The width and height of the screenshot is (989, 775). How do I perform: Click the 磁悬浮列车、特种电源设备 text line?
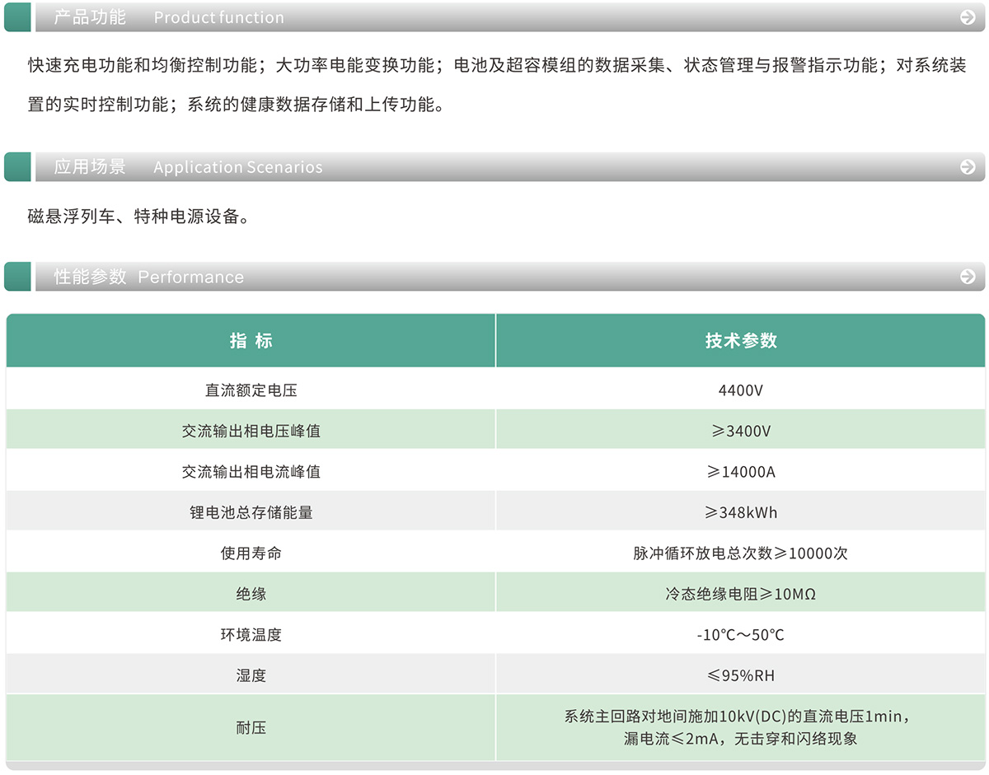click(138, 217)
